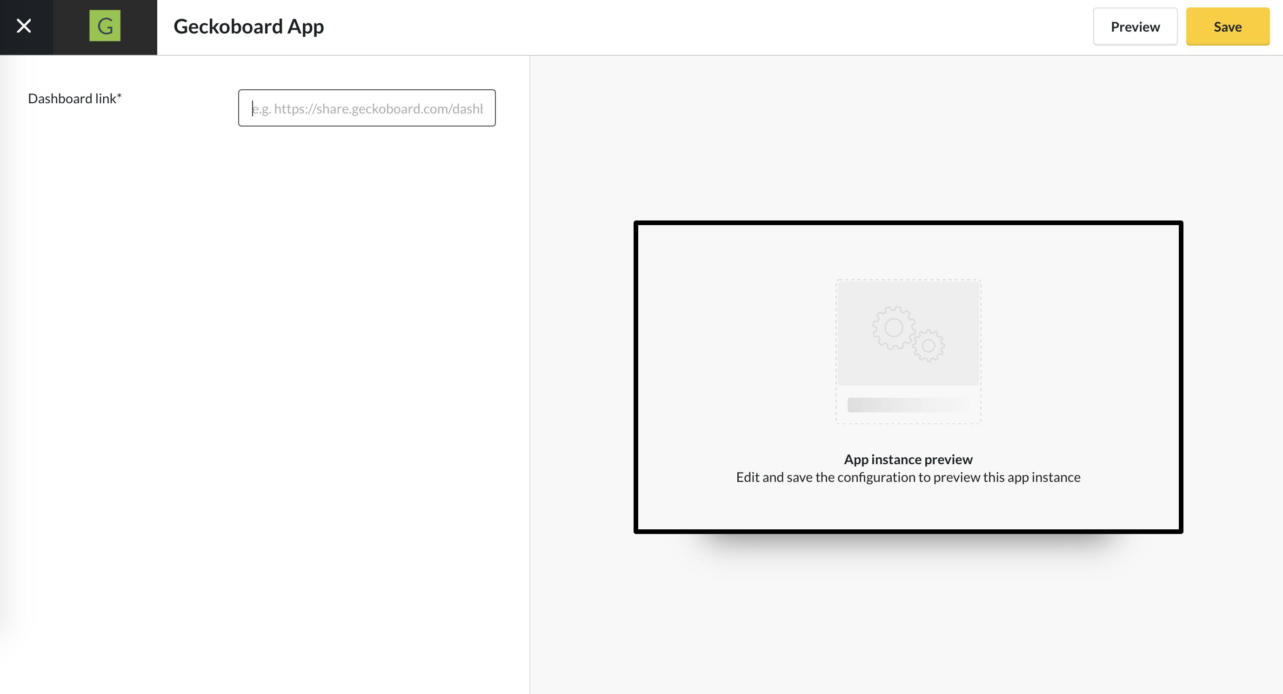This screenshot has height=694, width=1283.
Task: Click the green Geckoboard G app icon
Action: click(105, 26)
